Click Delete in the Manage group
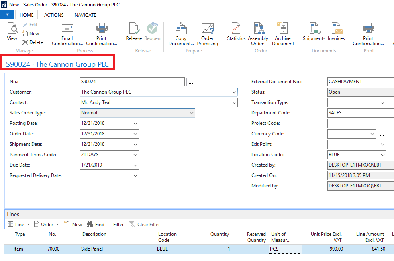 pos(33,42)
